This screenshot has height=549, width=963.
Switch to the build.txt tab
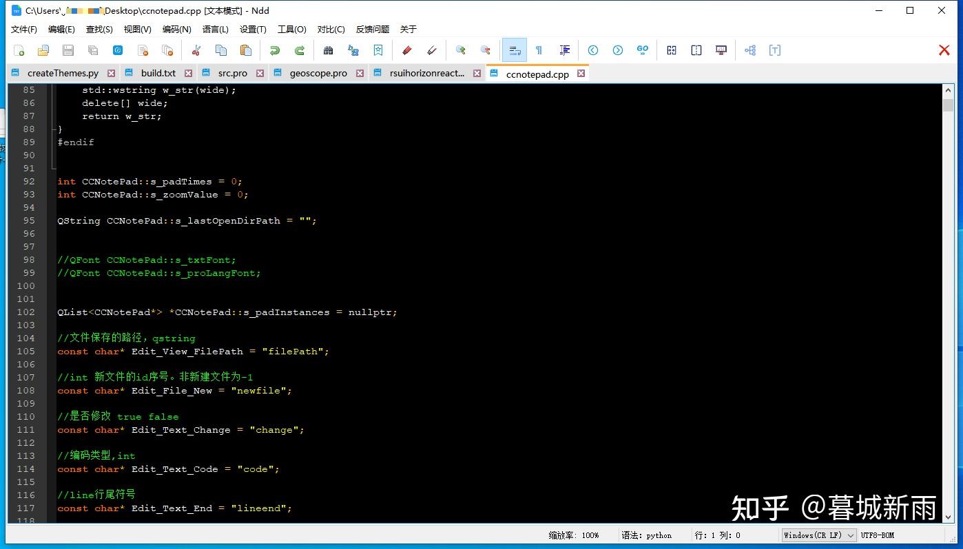pyautogui.click(x=158, y=73)
